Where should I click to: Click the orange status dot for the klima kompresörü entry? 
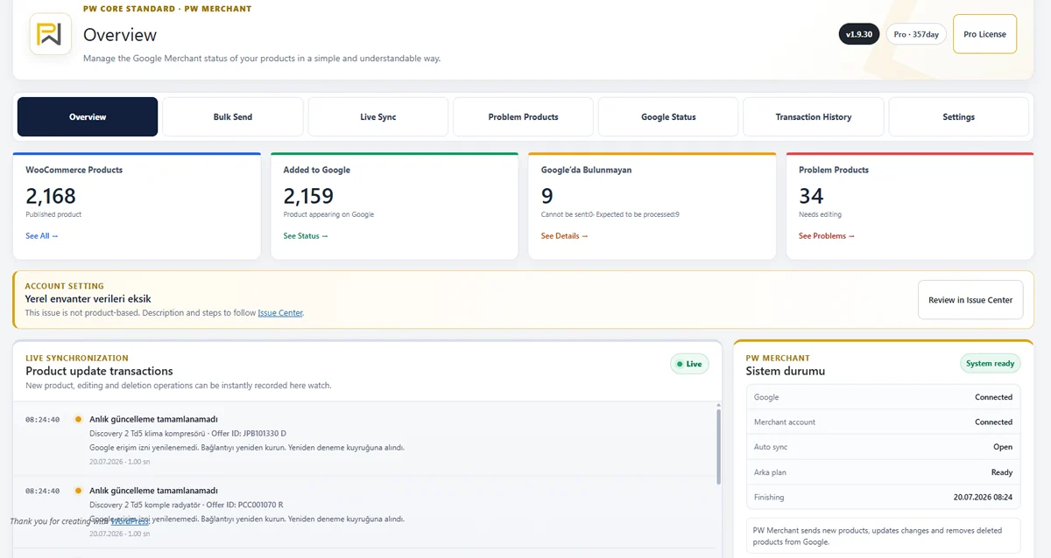pyautogui.click(x=79, y=419)
